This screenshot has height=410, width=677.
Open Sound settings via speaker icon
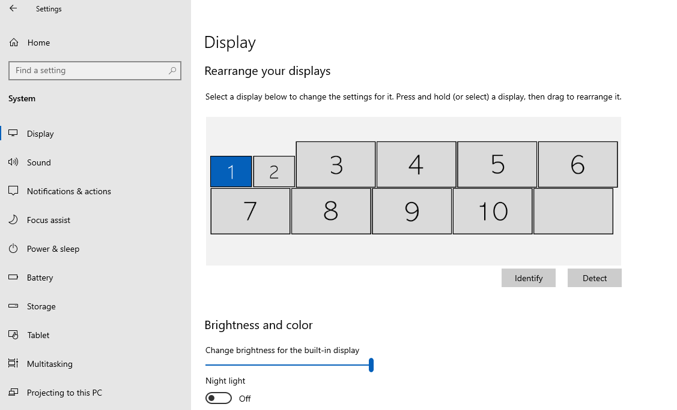(x=13, y=162)
